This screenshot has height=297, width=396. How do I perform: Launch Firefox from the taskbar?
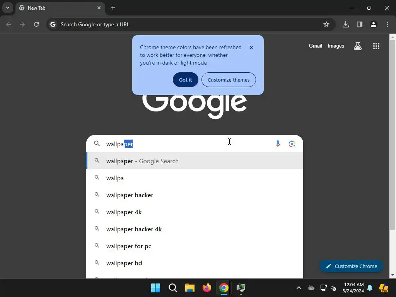pos(207,288)
